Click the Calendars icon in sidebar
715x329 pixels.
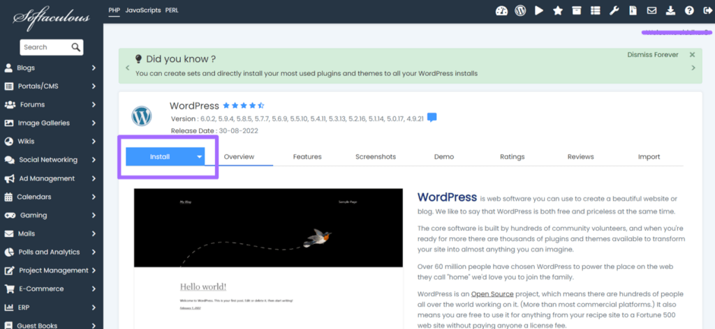pos(8,197)
